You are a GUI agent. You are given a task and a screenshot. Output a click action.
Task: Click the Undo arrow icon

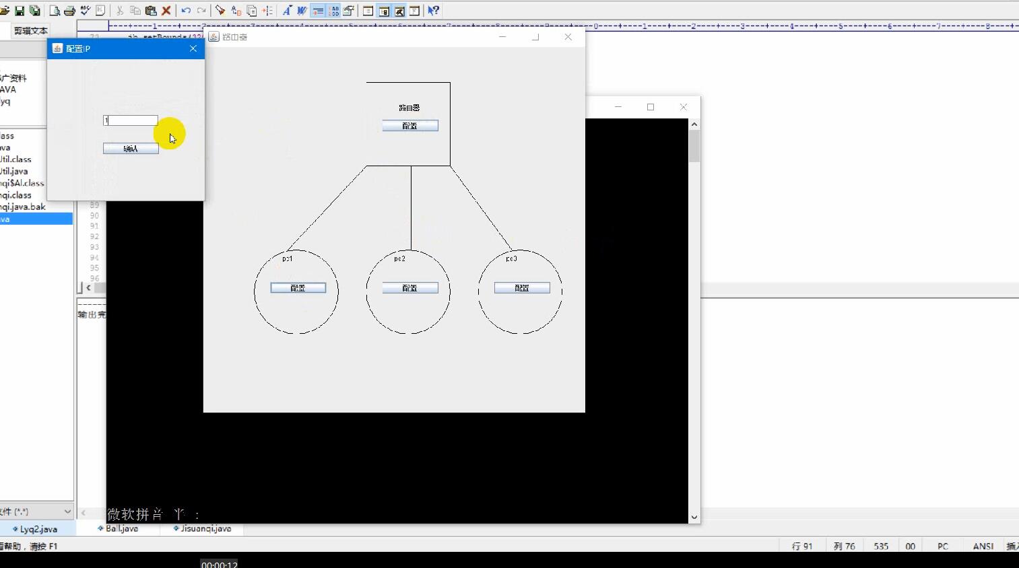[186, 11]
